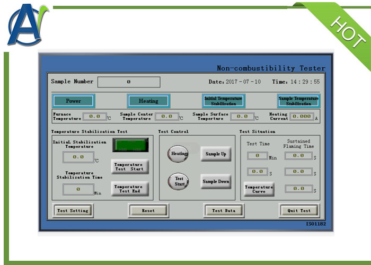Open the Test Data screen
Screen dimensions: 371x265
tap(224, 210)
